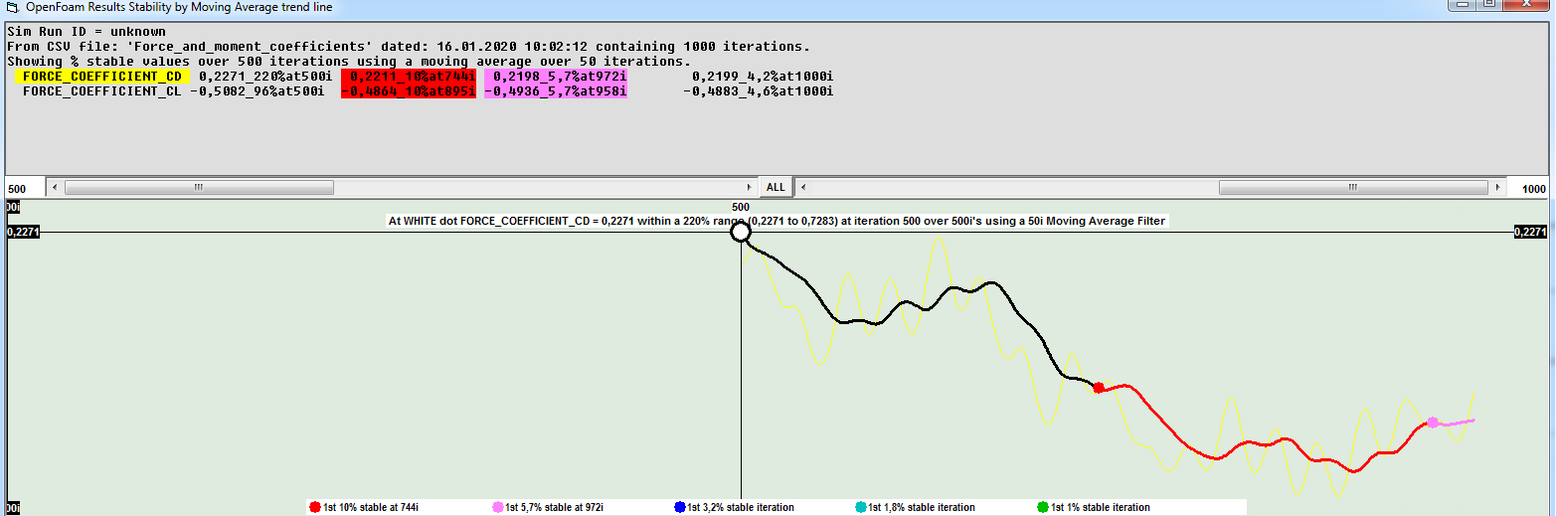This screenshot has width=1556, height=516.
Task: Click the red 10% stable dot on curve
Action: [1098, 388]
